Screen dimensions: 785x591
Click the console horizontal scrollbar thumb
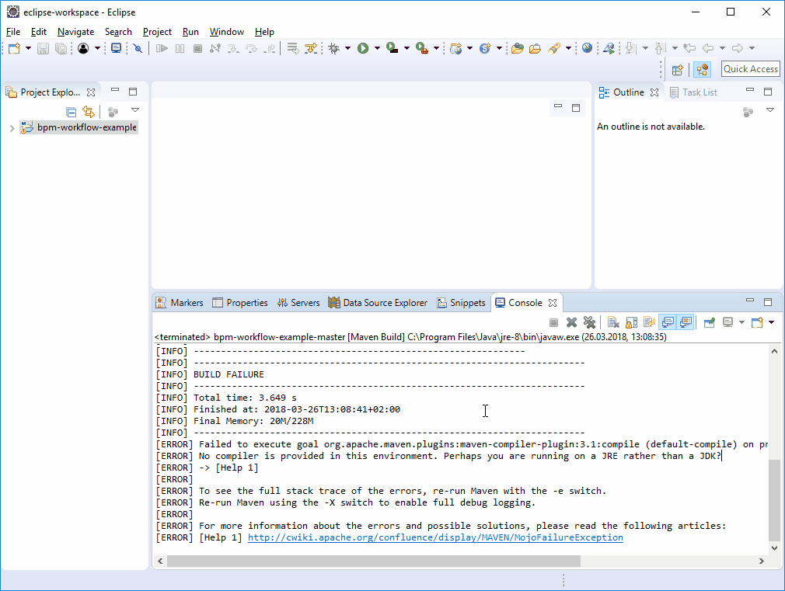[374, 561]
